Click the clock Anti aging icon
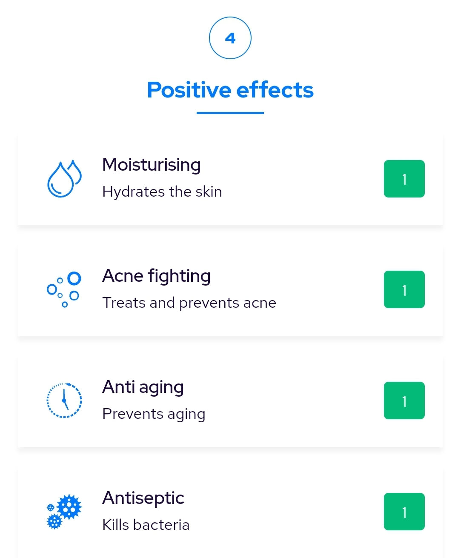The width and height of the screenshot is (455, 558). [x=64, y=401]
